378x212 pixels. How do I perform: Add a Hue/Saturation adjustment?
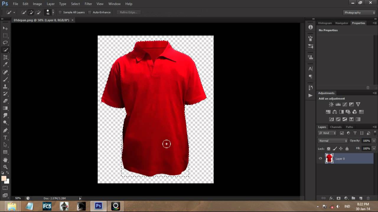click(x=328, y=112)
